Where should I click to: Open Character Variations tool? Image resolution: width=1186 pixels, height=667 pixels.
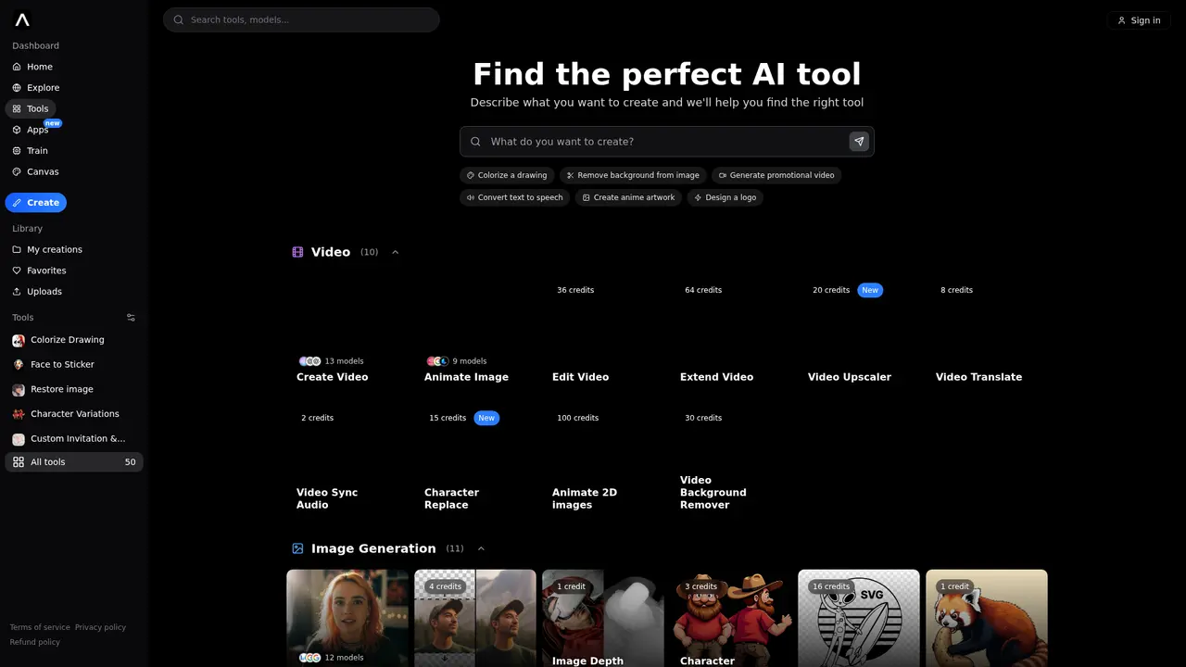point(74,414)
